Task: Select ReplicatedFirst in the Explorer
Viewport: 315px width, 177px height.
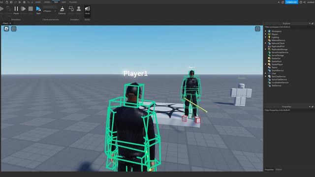Action: tap(278, 46)
